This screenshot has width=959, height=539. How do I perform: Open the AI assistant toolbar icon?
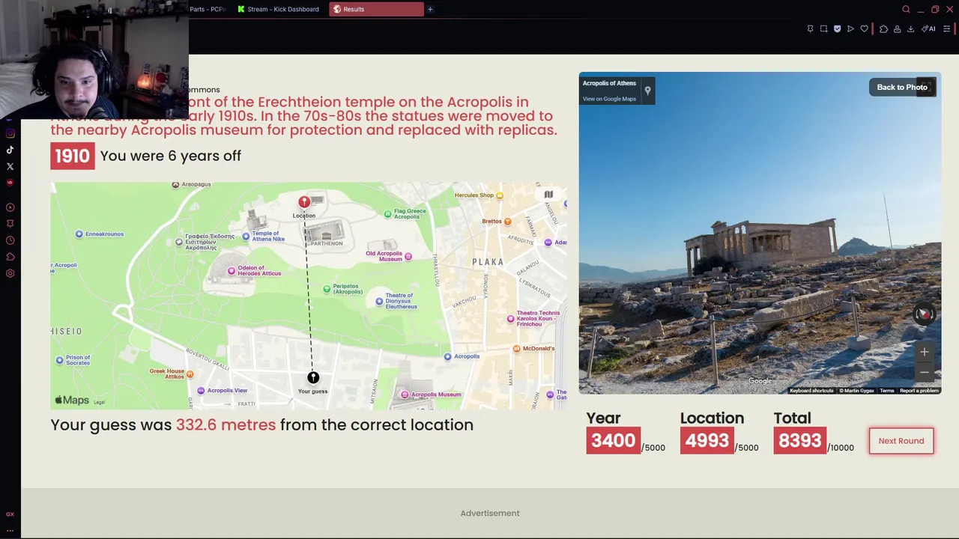(928, 29)
